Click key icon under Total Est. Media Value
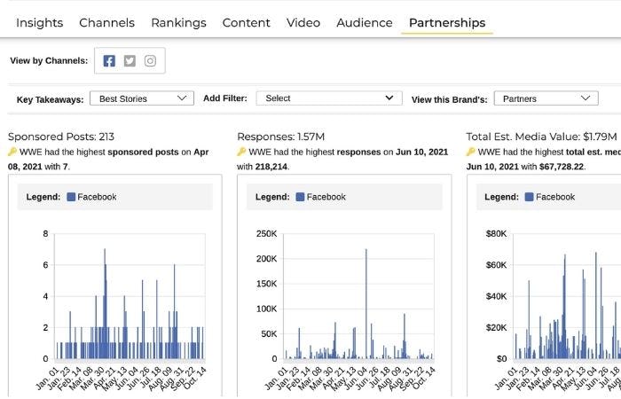 470,153
